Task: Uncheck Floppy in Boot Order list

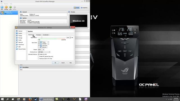Action: pos(39,42)
